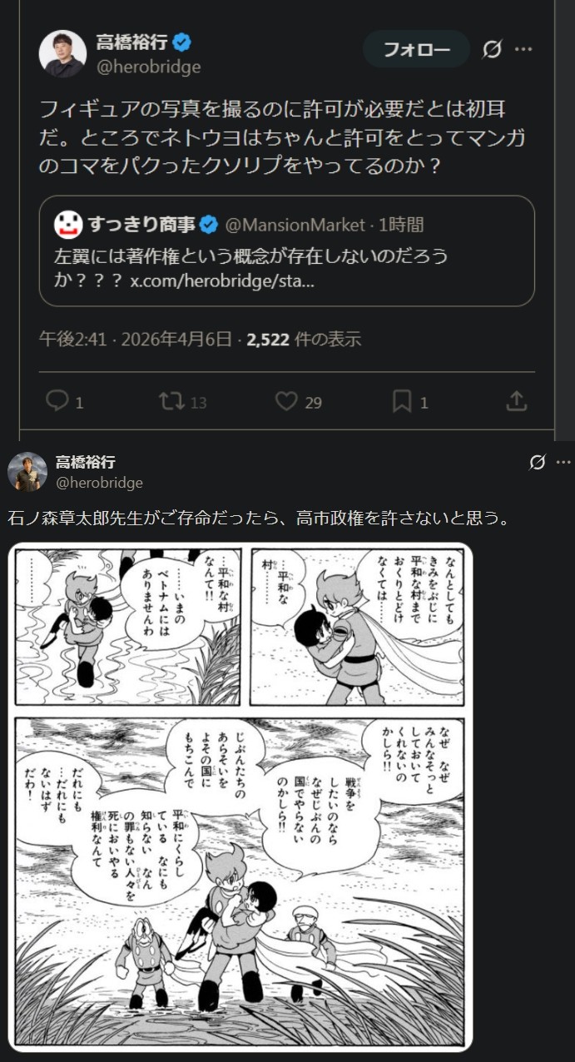Click the 高橋裕行 name in lower tweet
The height and width of the screenshot is (1062, 575).
(85, 462)
